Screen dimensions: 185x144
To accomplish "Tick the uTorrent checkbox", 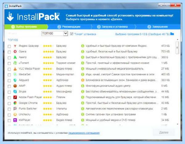I will [x=9, y=64].
